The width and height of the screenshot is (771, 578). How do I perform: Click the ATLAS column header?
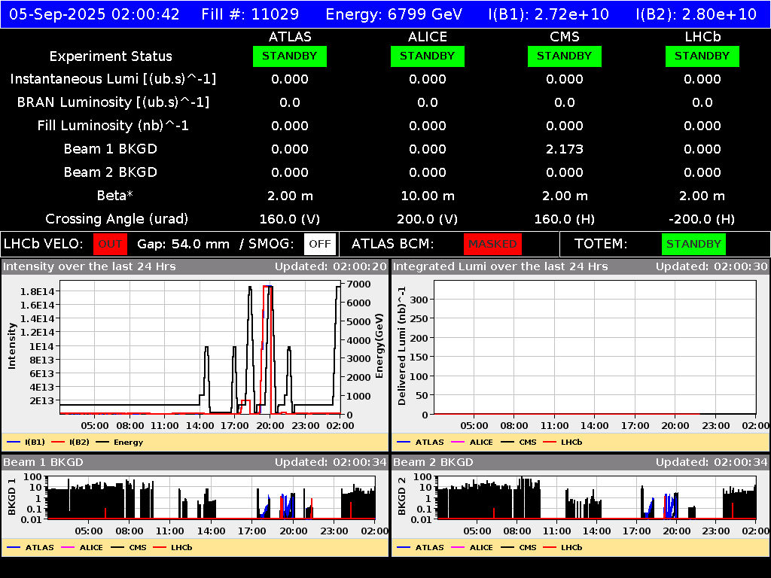pyautogui.click(x=290, y=37)
